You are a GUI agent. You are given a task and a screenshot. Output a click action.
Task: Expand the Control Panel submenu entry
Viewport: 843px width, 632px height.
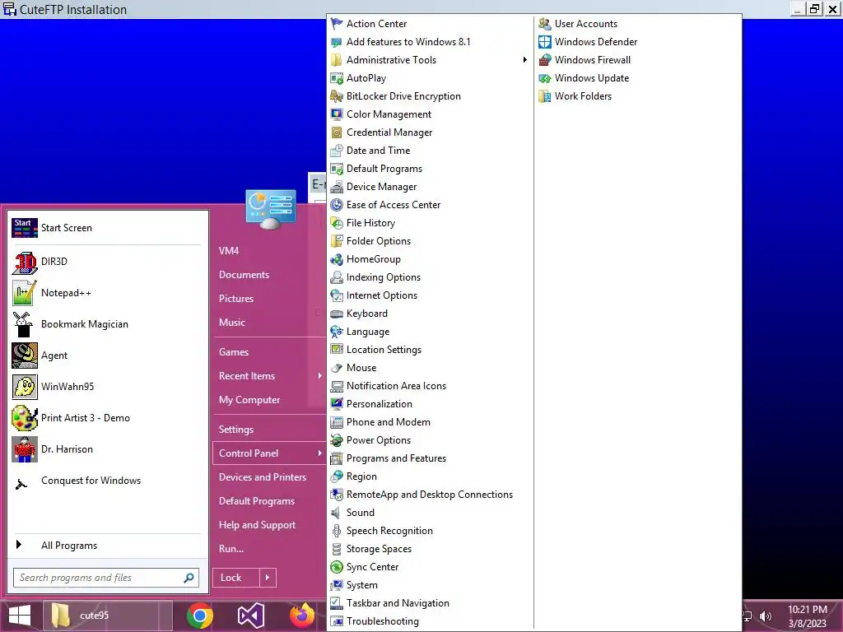pos(270,453)
